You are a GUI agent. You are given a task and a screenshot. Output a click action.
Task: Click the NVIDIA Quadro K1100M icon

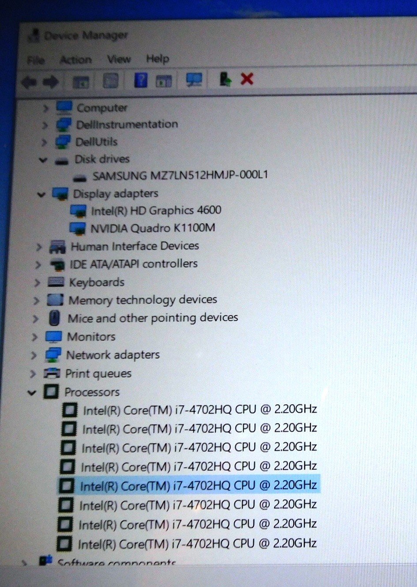[x=78, y=229]
